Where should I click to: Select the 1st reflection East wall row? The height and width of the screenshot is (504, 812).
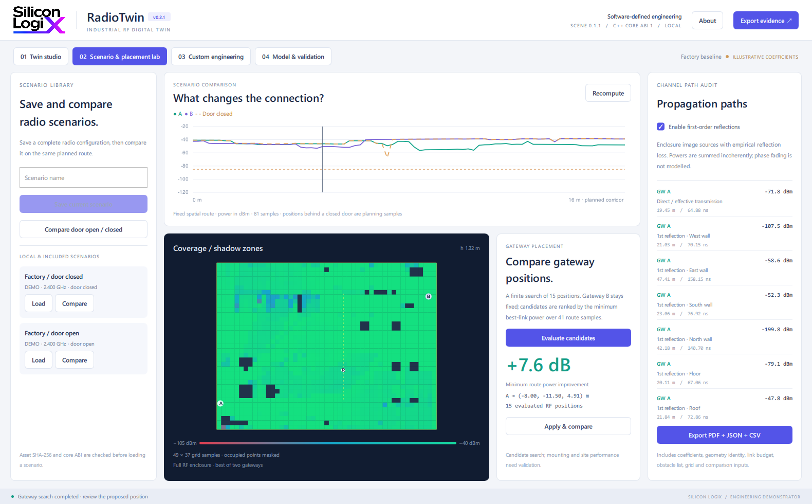pyautogui.click(x=725, y=270)
